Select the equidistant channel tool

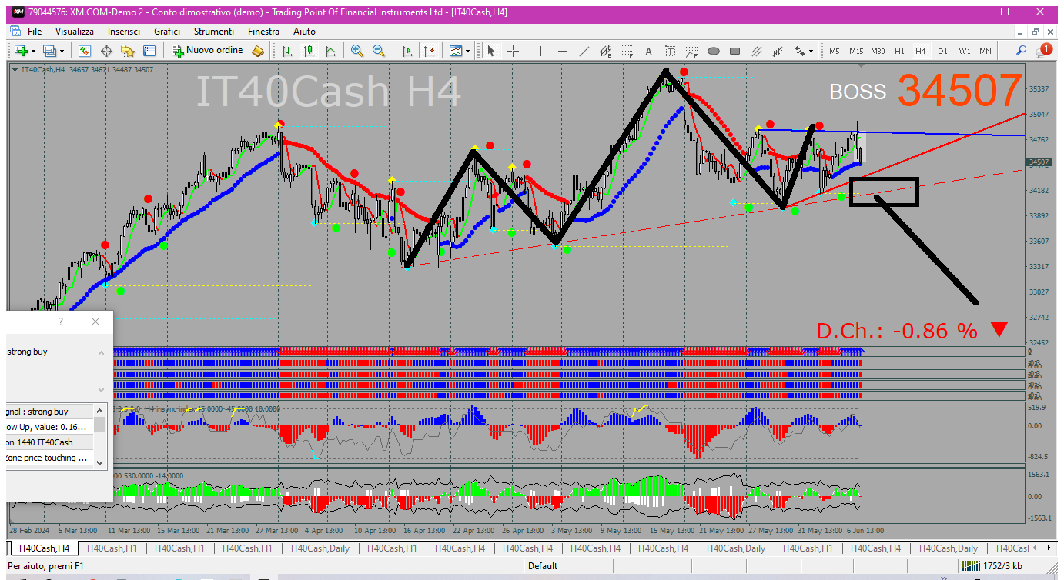point(605,51)
